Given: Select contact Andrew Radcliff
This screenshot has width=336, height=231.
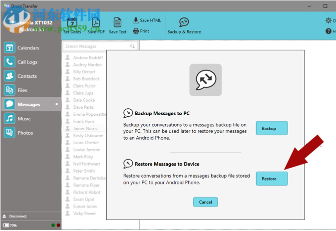Looking at the screenshot, I should tap(88, 57).
